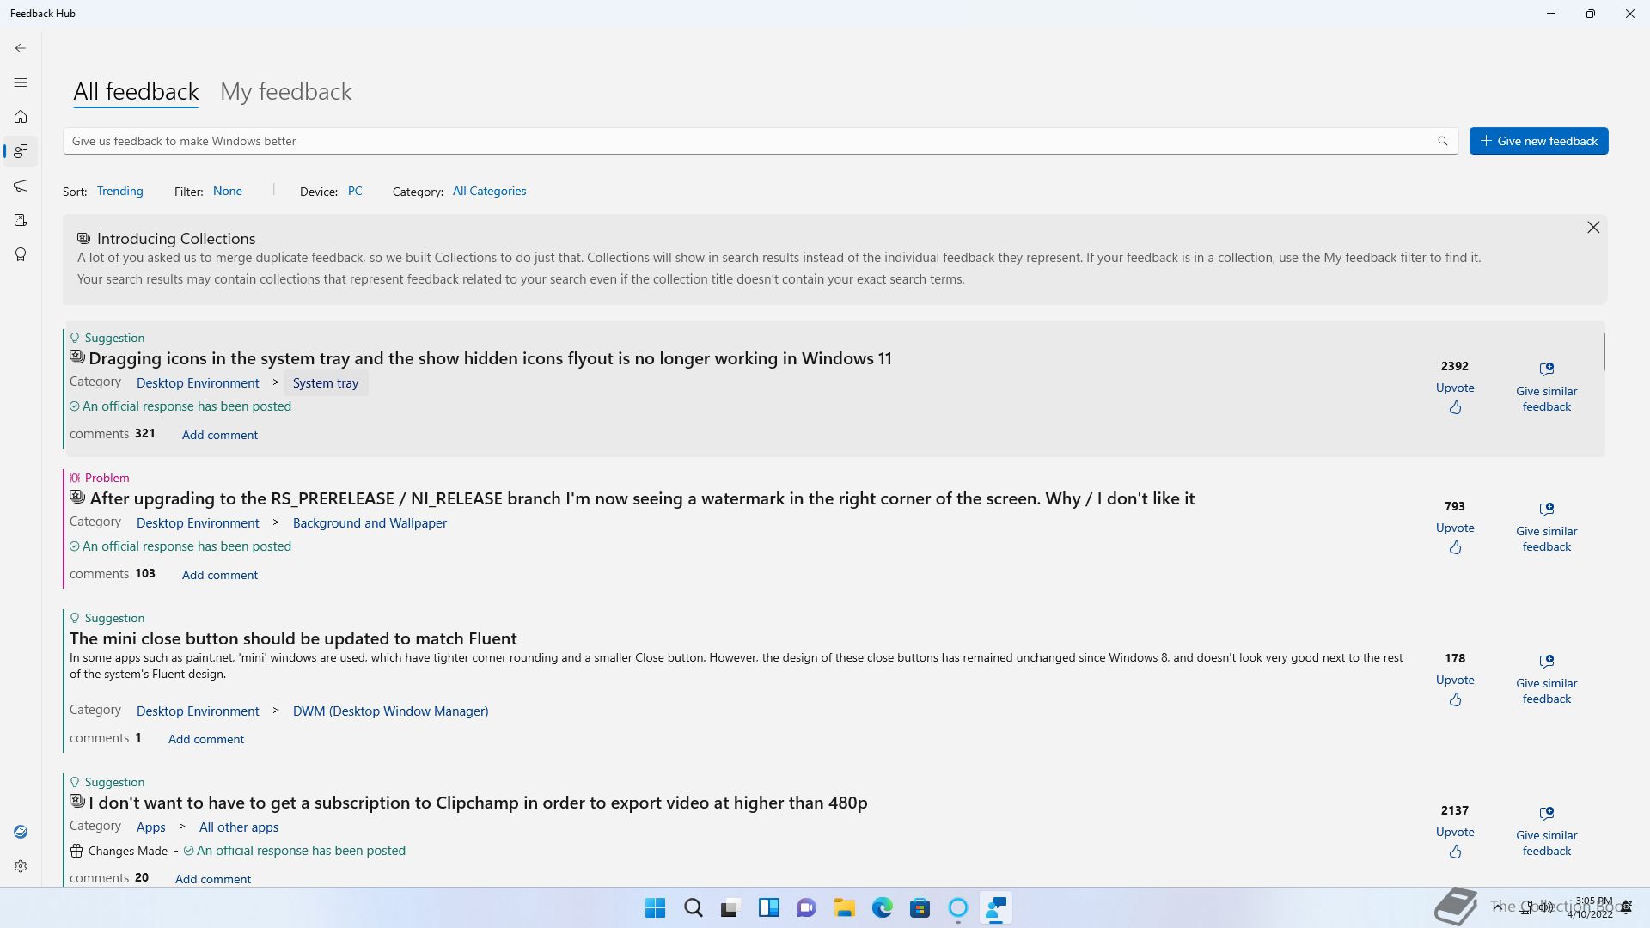Focus the feedback search box

(761, 141)
